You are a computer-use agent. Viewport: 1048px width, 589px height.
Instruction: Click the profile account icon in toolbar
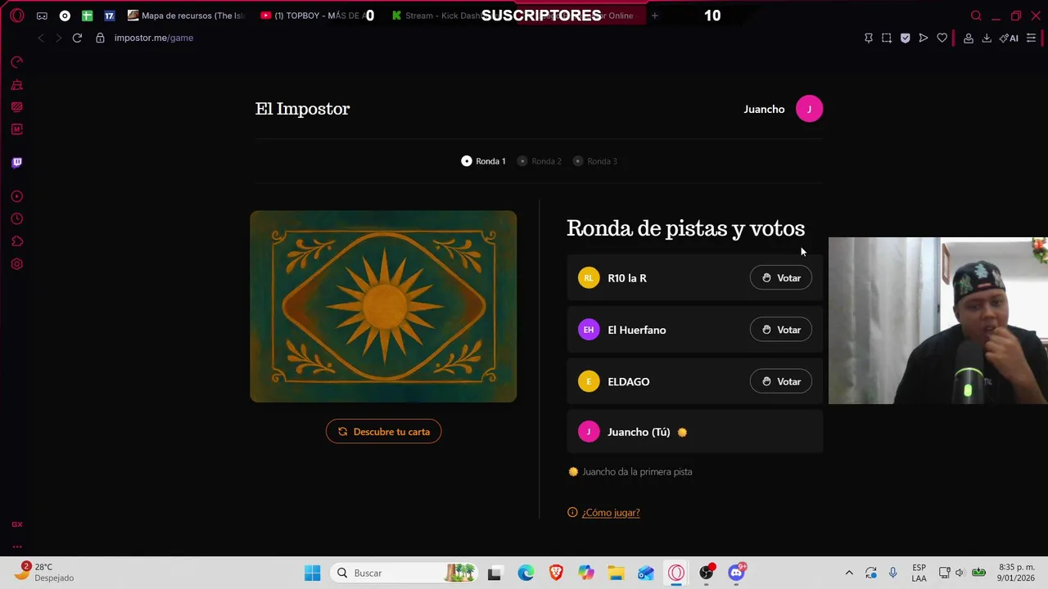tap(968, 38)
